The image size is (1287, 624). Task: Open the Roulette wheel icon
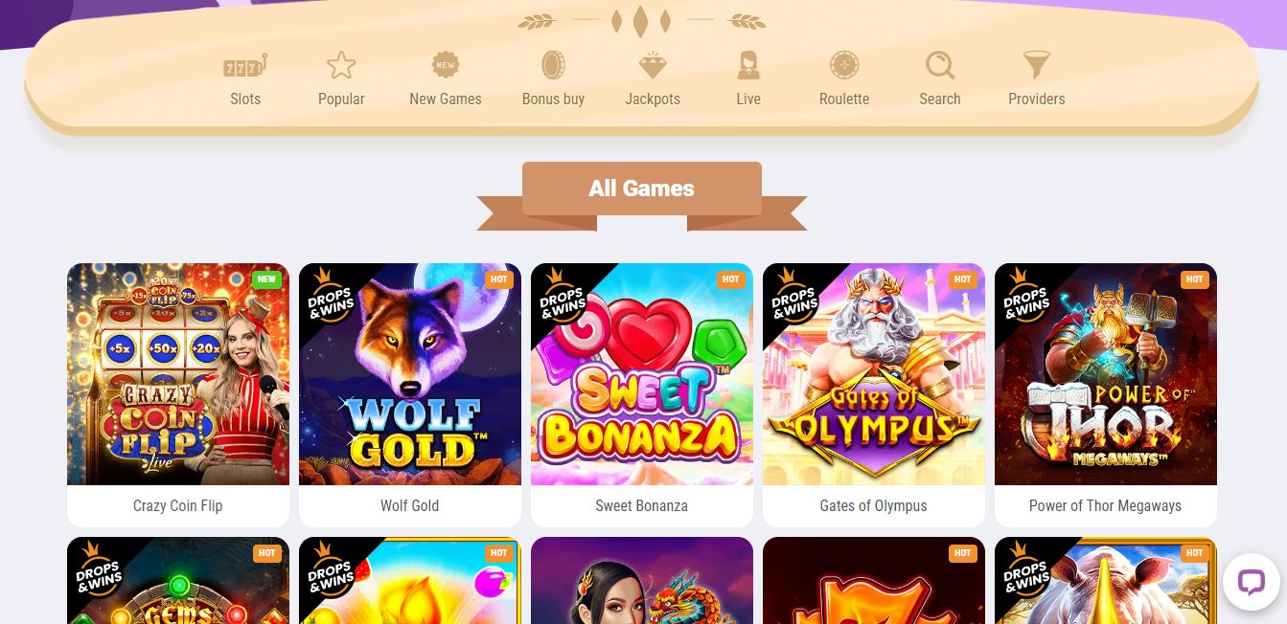[x=844, y=65]
